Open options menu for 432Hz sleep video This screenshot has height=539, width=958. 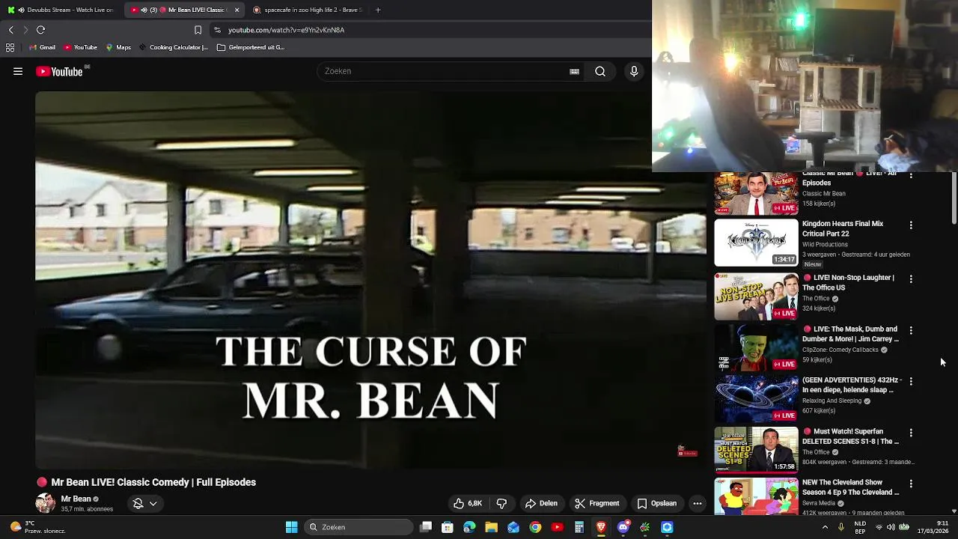(x=911, y=381)
